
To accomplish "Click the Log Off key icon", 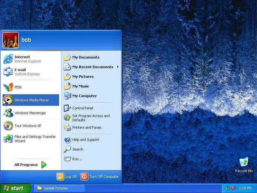I will coord(60,177).
